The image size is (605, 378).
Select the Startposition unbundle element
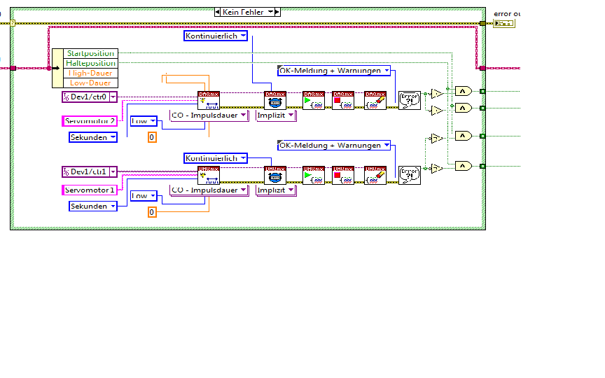click(x=90, y=54)
